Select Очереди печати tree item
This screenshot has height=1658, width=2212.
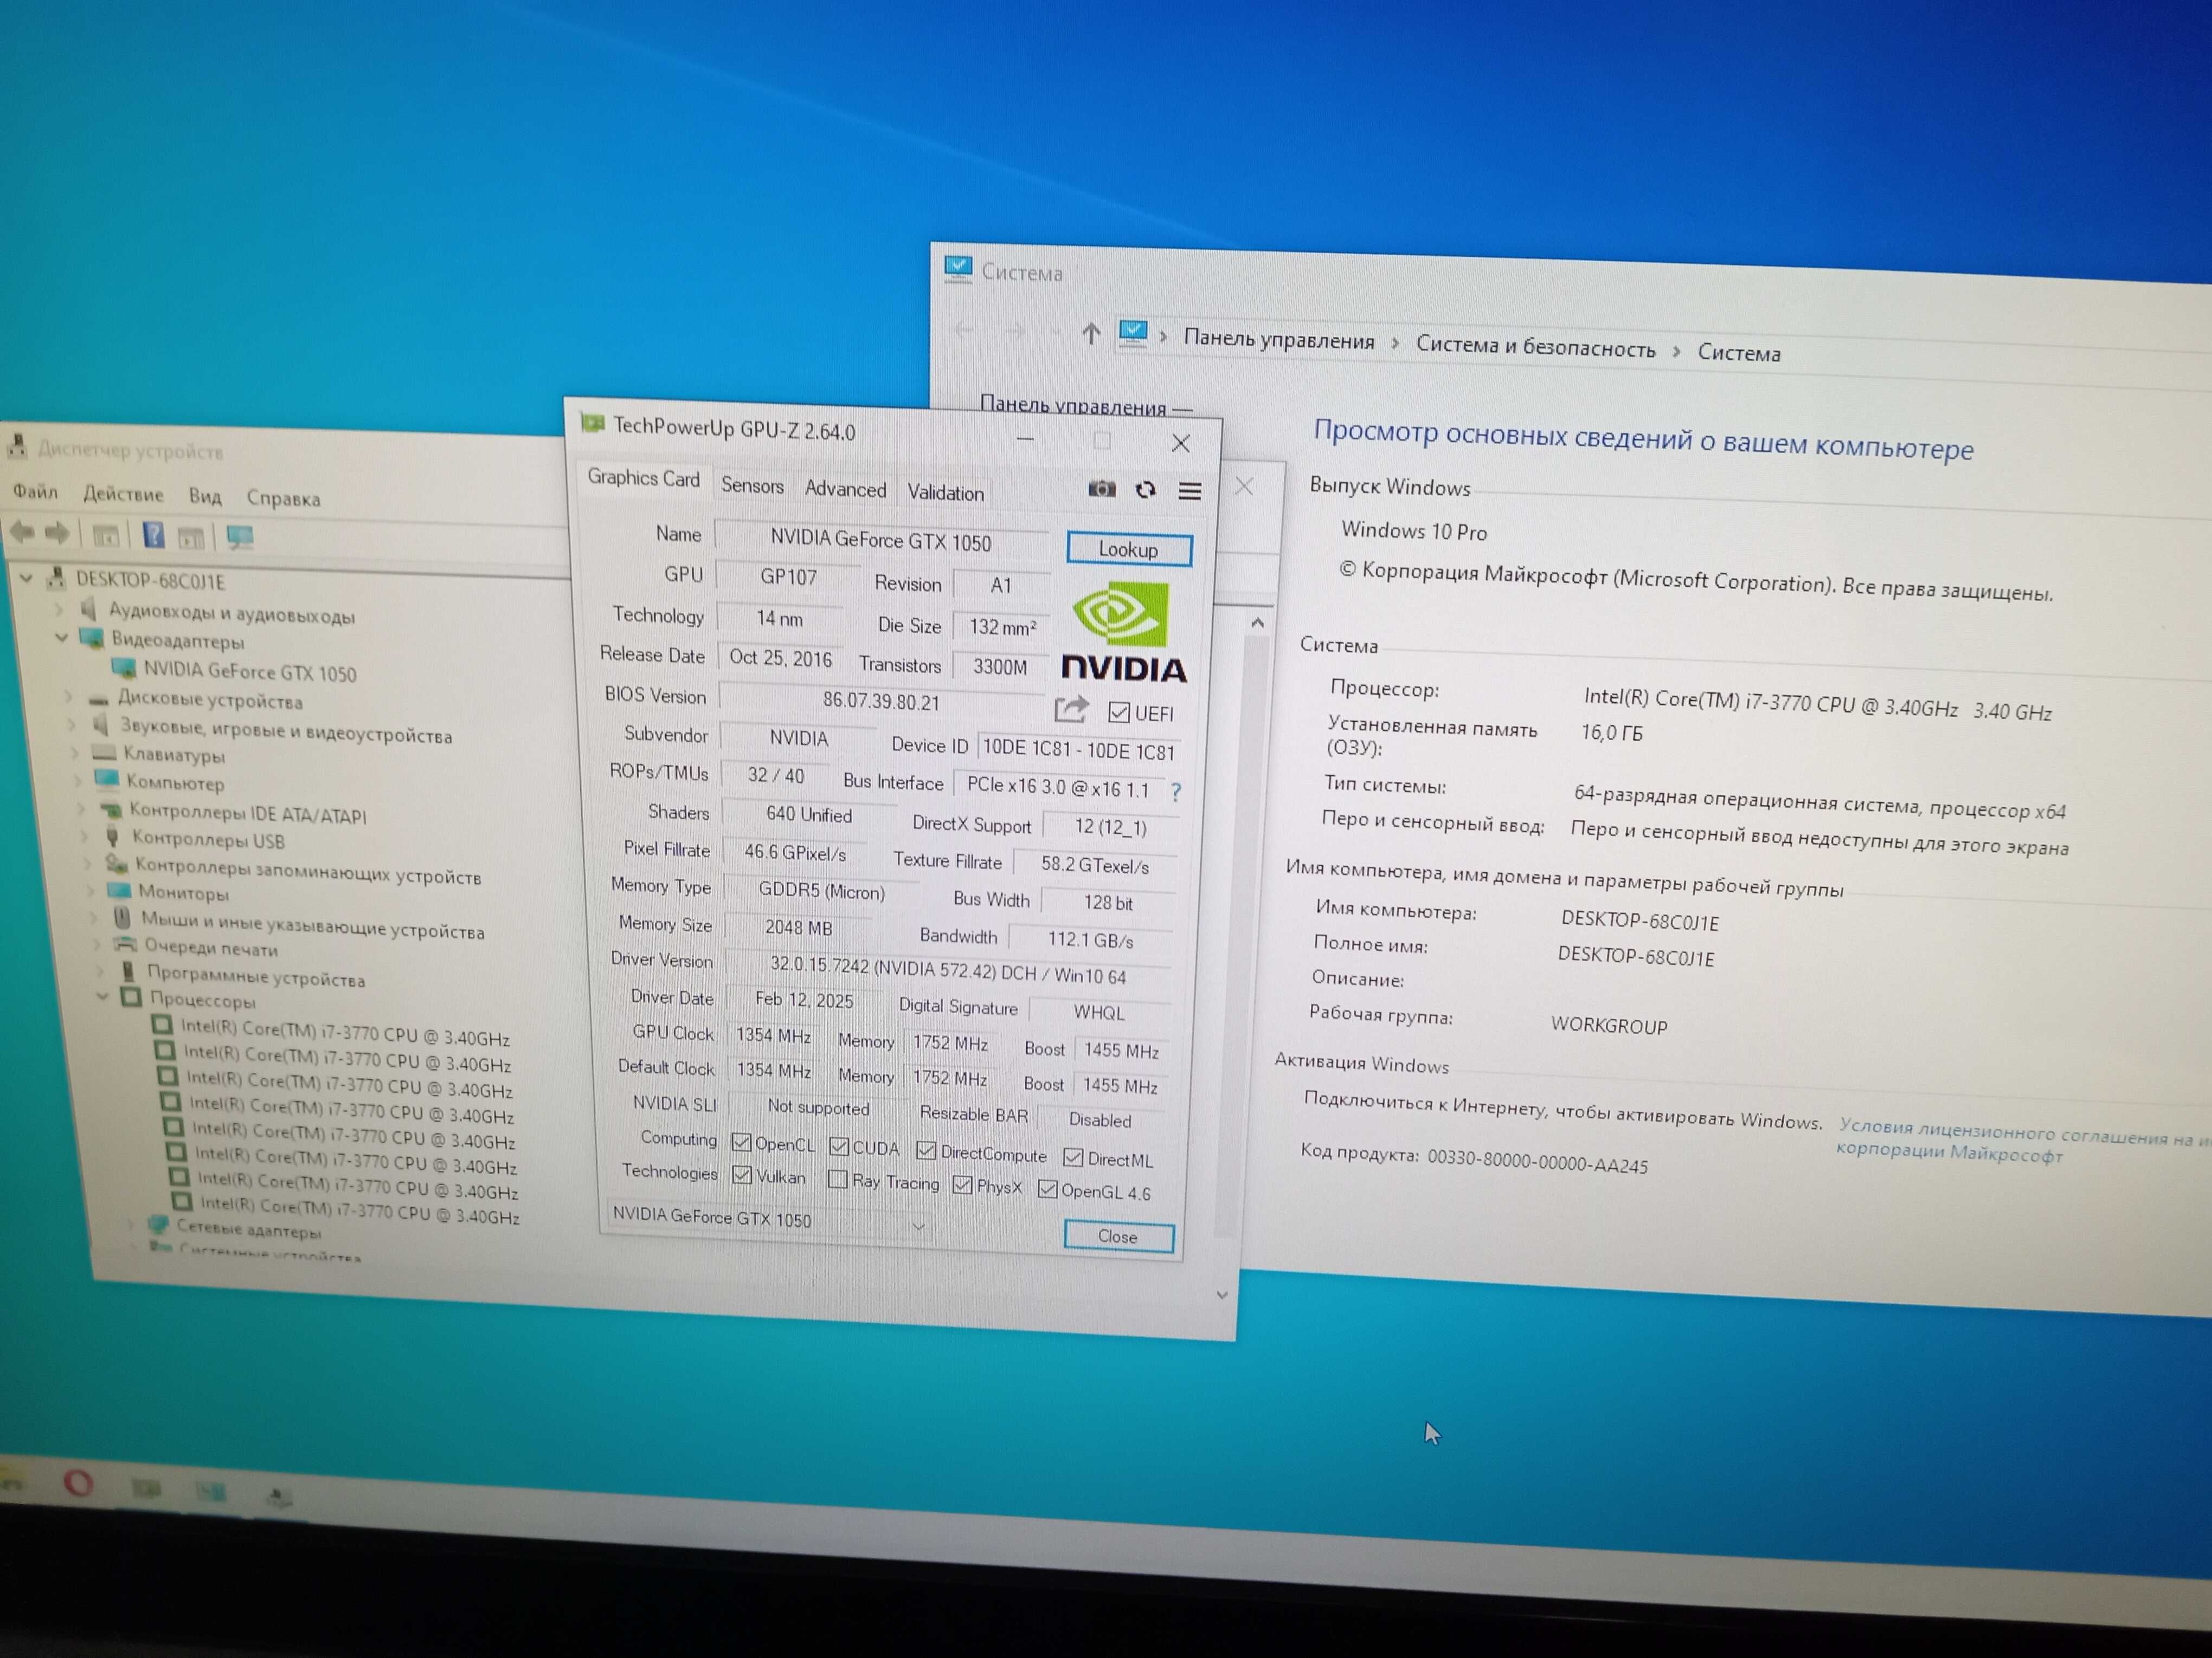point(211,948)
